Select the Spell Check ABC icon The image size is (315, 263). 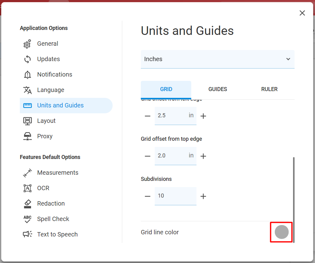coord(27,219)
